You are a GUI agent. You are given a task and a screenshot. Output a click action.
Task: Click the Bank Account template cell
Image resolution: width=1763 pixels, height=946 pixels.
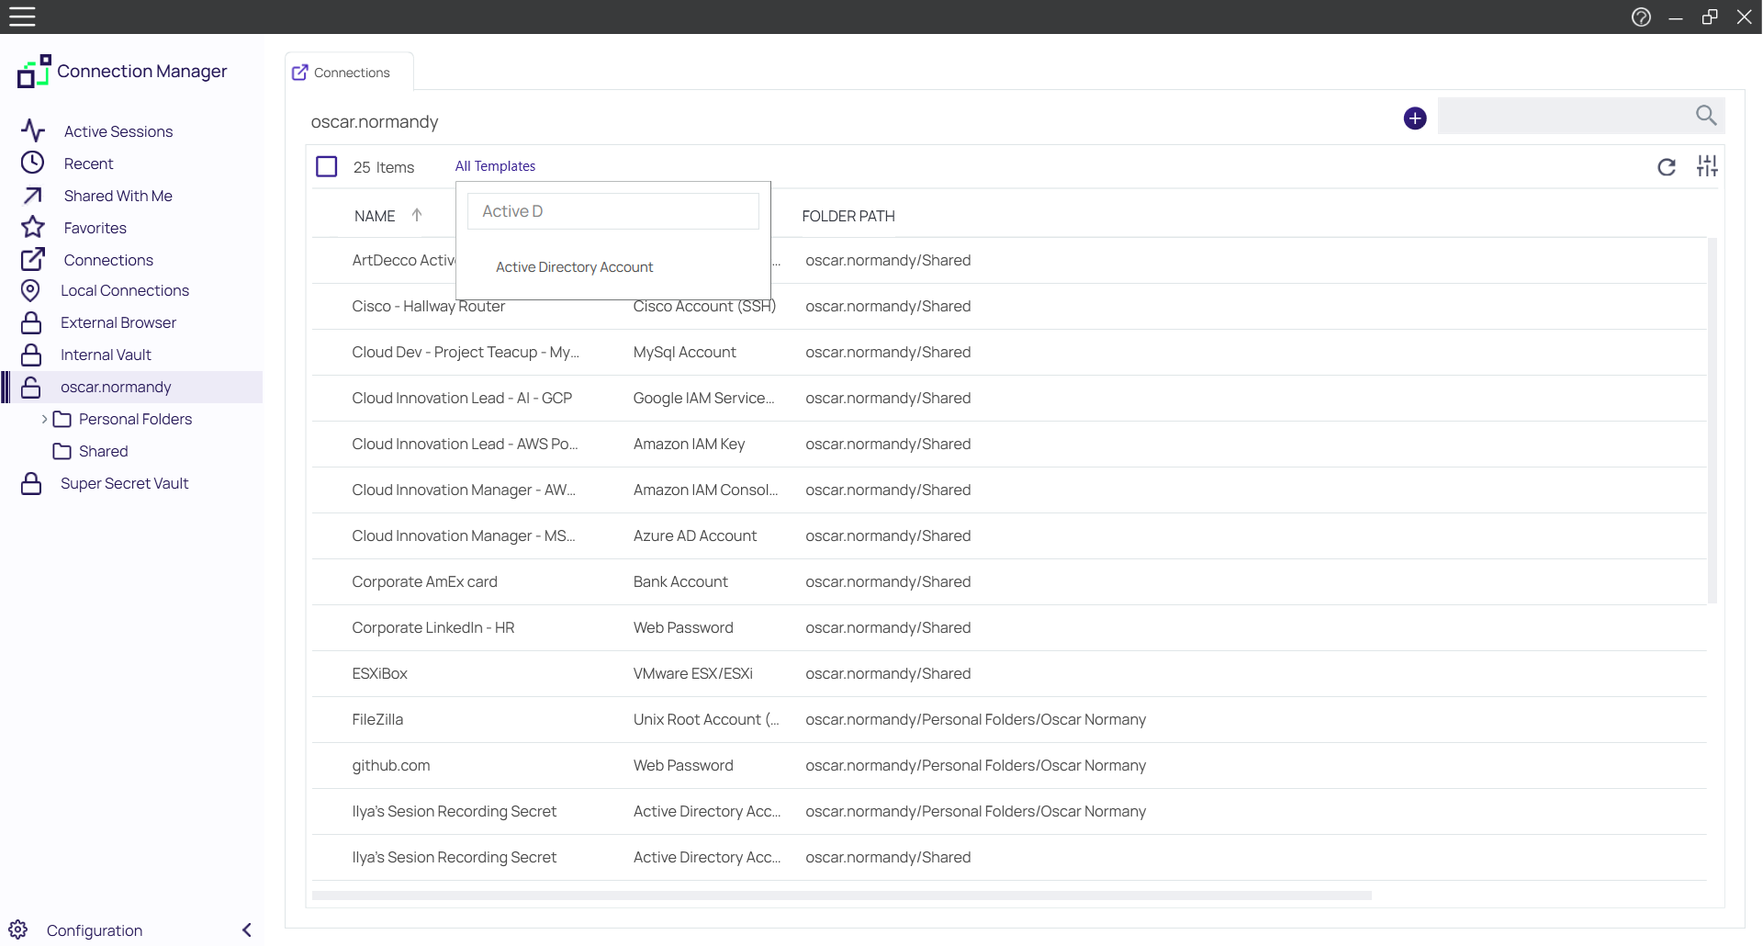pyautogui.click(x=680, y=581)
